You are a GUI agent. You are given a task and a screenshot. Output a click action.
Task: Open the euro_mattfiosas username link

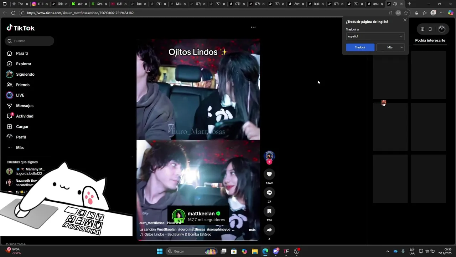pos(152,223)
